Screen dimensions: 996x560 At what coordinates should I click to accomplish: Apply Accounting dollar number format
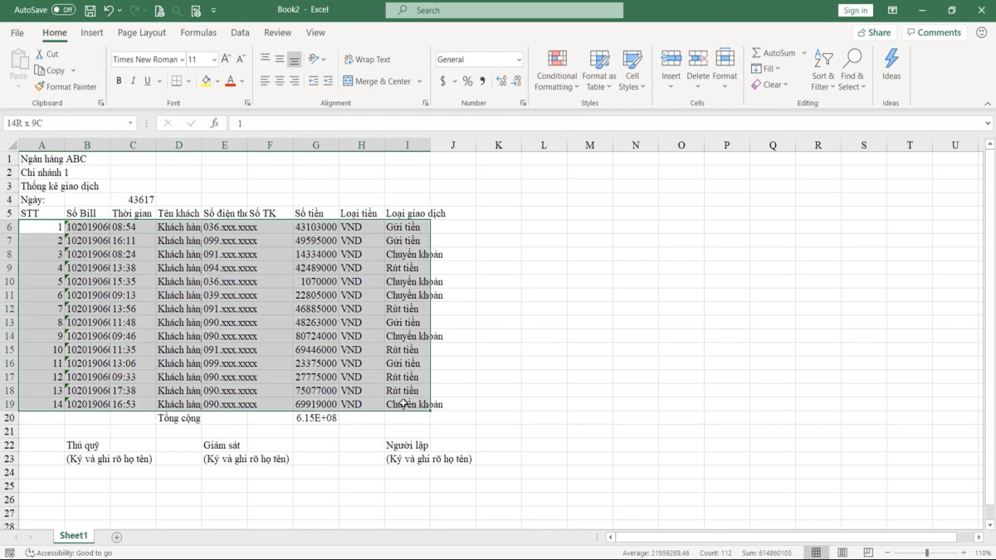click(443, 81)
